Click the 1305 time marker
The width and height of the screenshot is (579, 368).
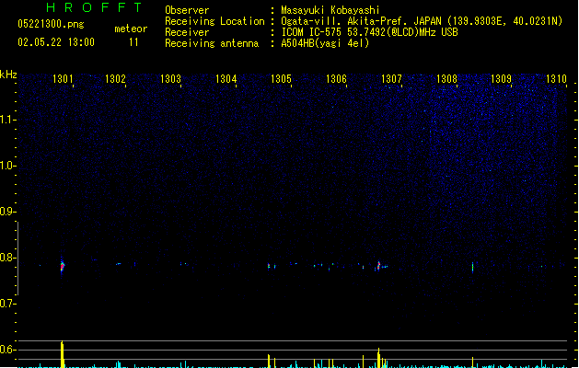click(281, 79)
